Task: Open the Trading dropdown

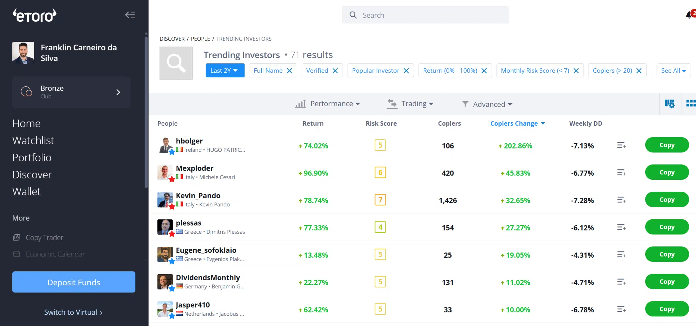Action: tap(410, 104)
